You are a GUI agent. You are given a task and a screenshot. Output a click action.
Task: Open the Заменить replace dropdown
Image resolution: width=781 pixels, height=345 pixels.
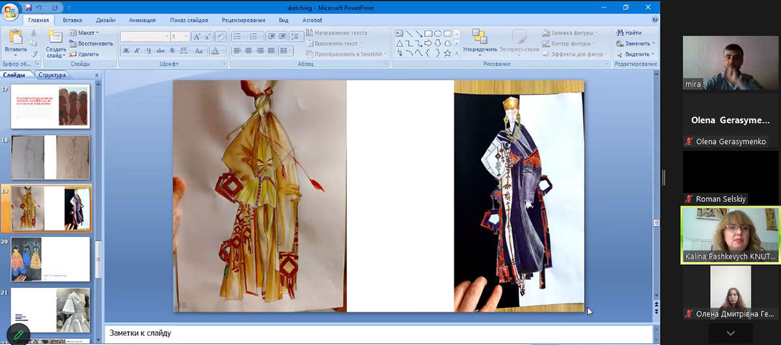click(635, 44)
